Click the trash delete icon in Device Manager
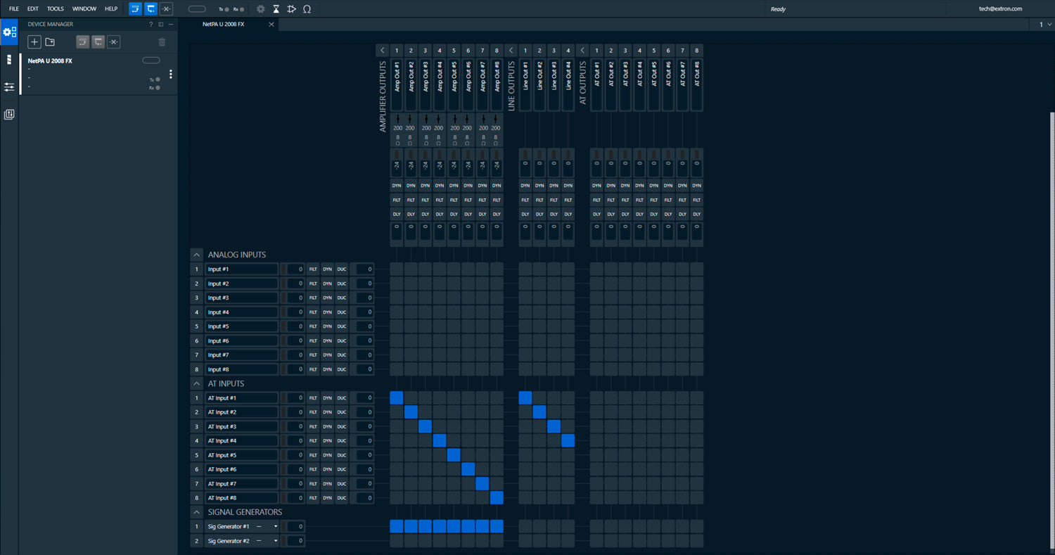 point(162,42)
